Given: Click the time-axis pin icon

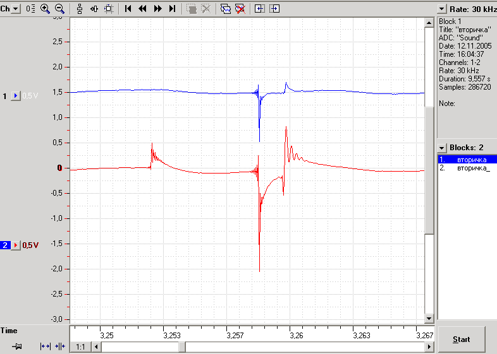Looking at the screenshot, I should click(x=16, y=346).
